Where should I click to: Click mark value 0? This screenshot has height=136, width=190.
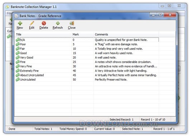[x=73, y=40]
